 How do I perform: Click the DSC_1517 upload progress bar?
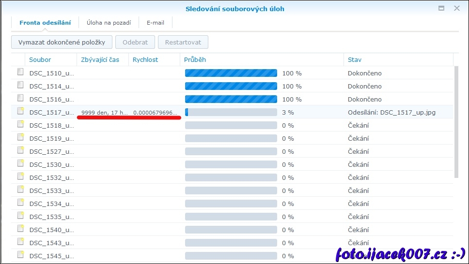click(231, 112)
